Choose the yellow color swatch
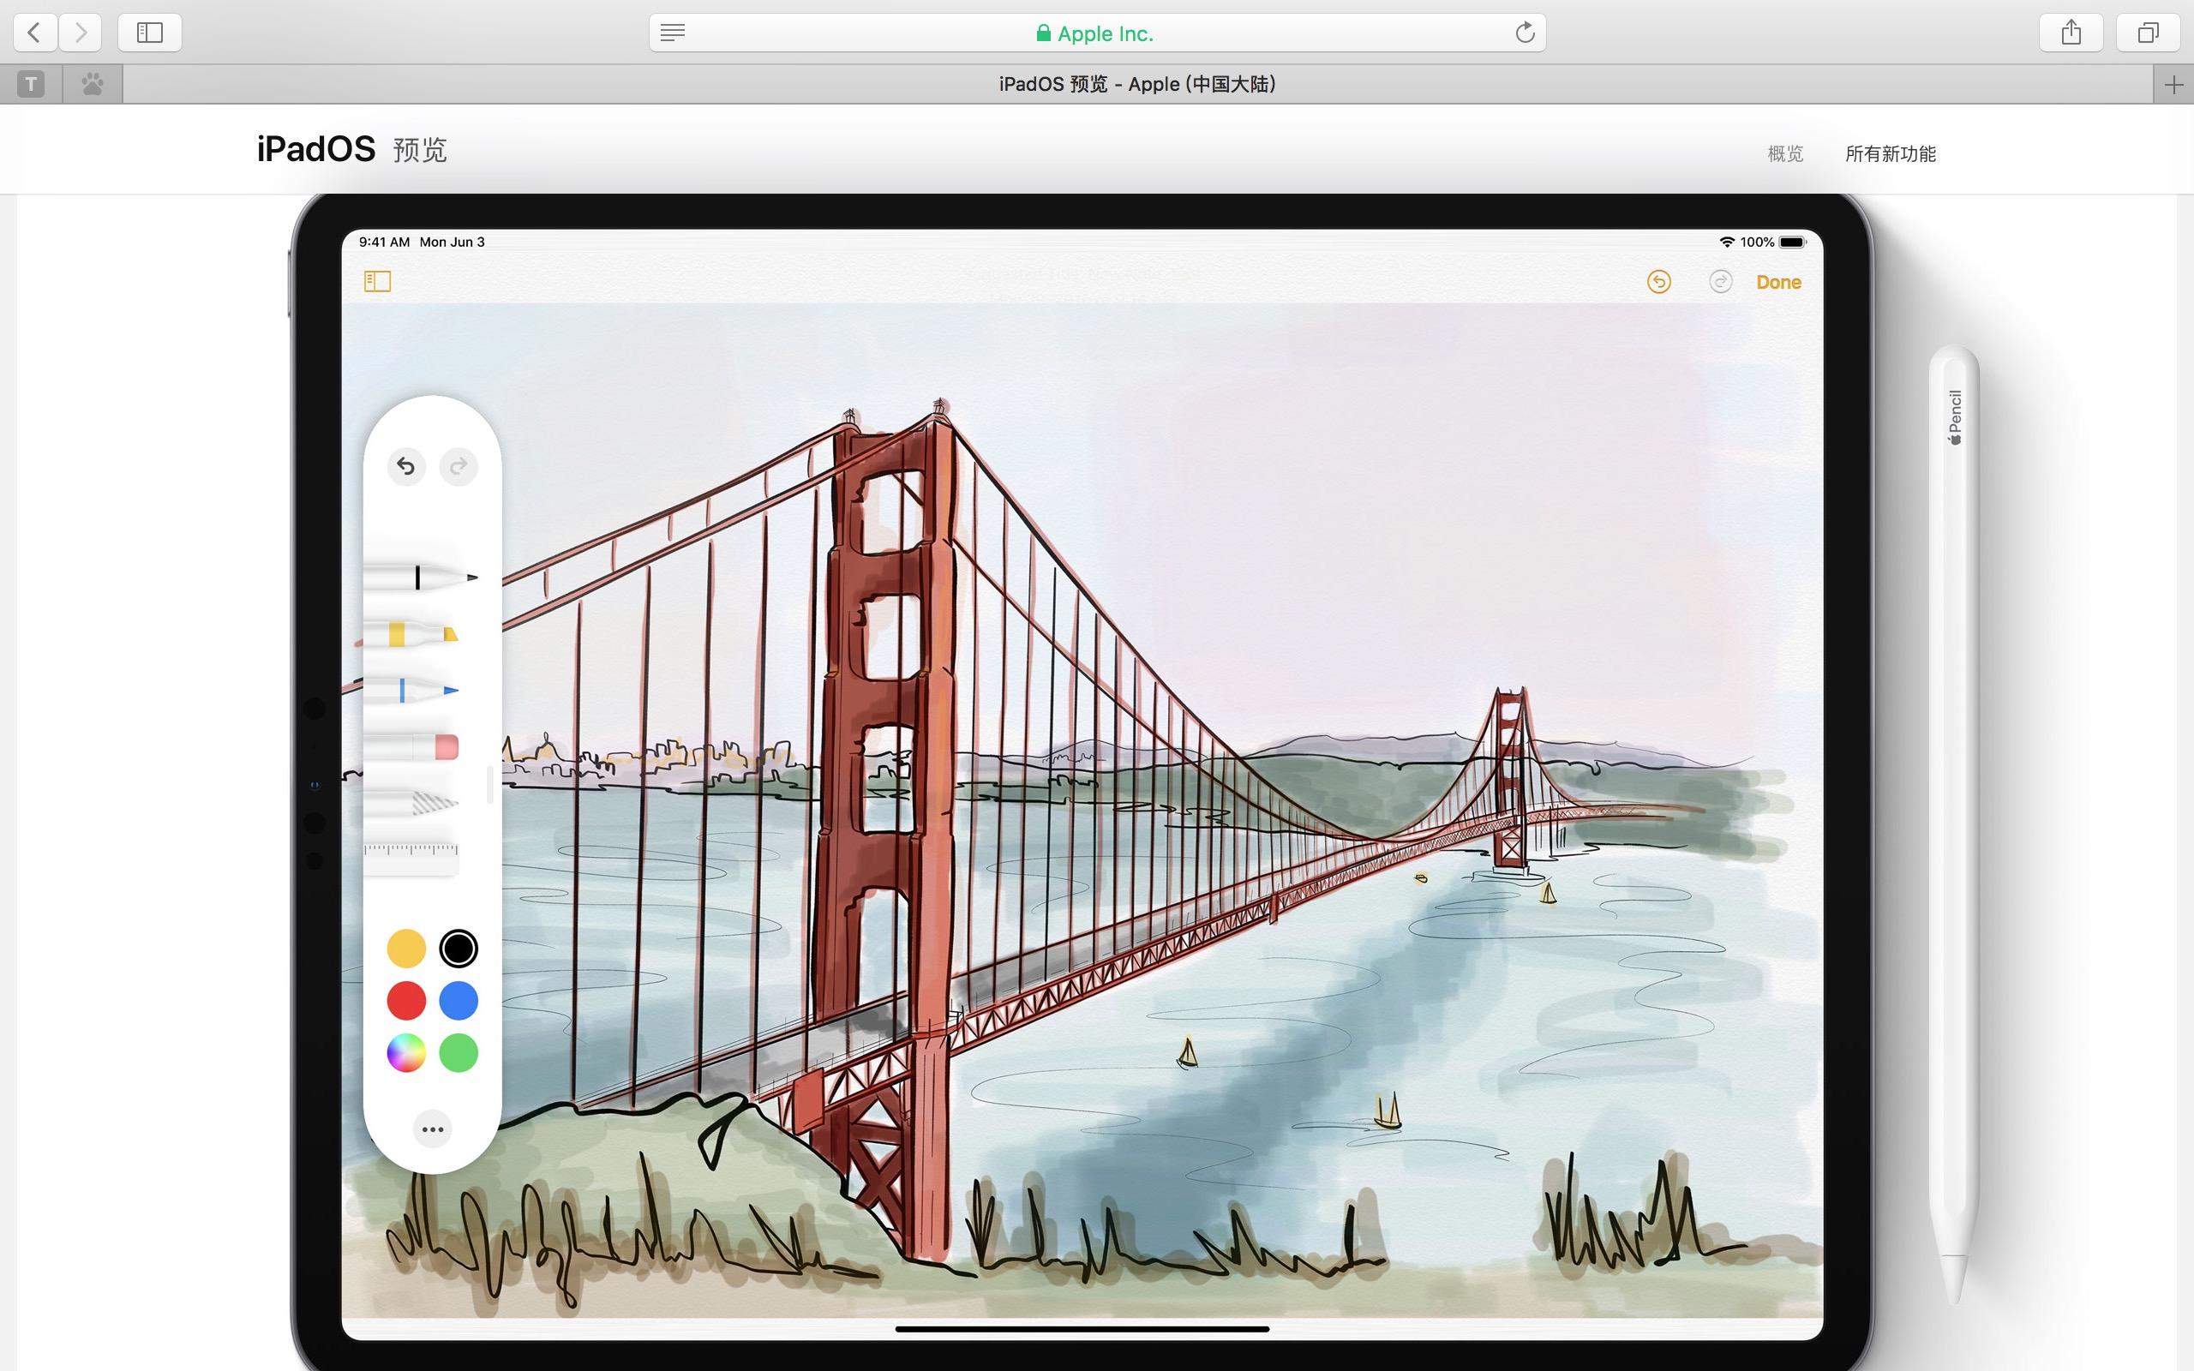The height and width of the screenshot is (1371, 2194). 406,949
